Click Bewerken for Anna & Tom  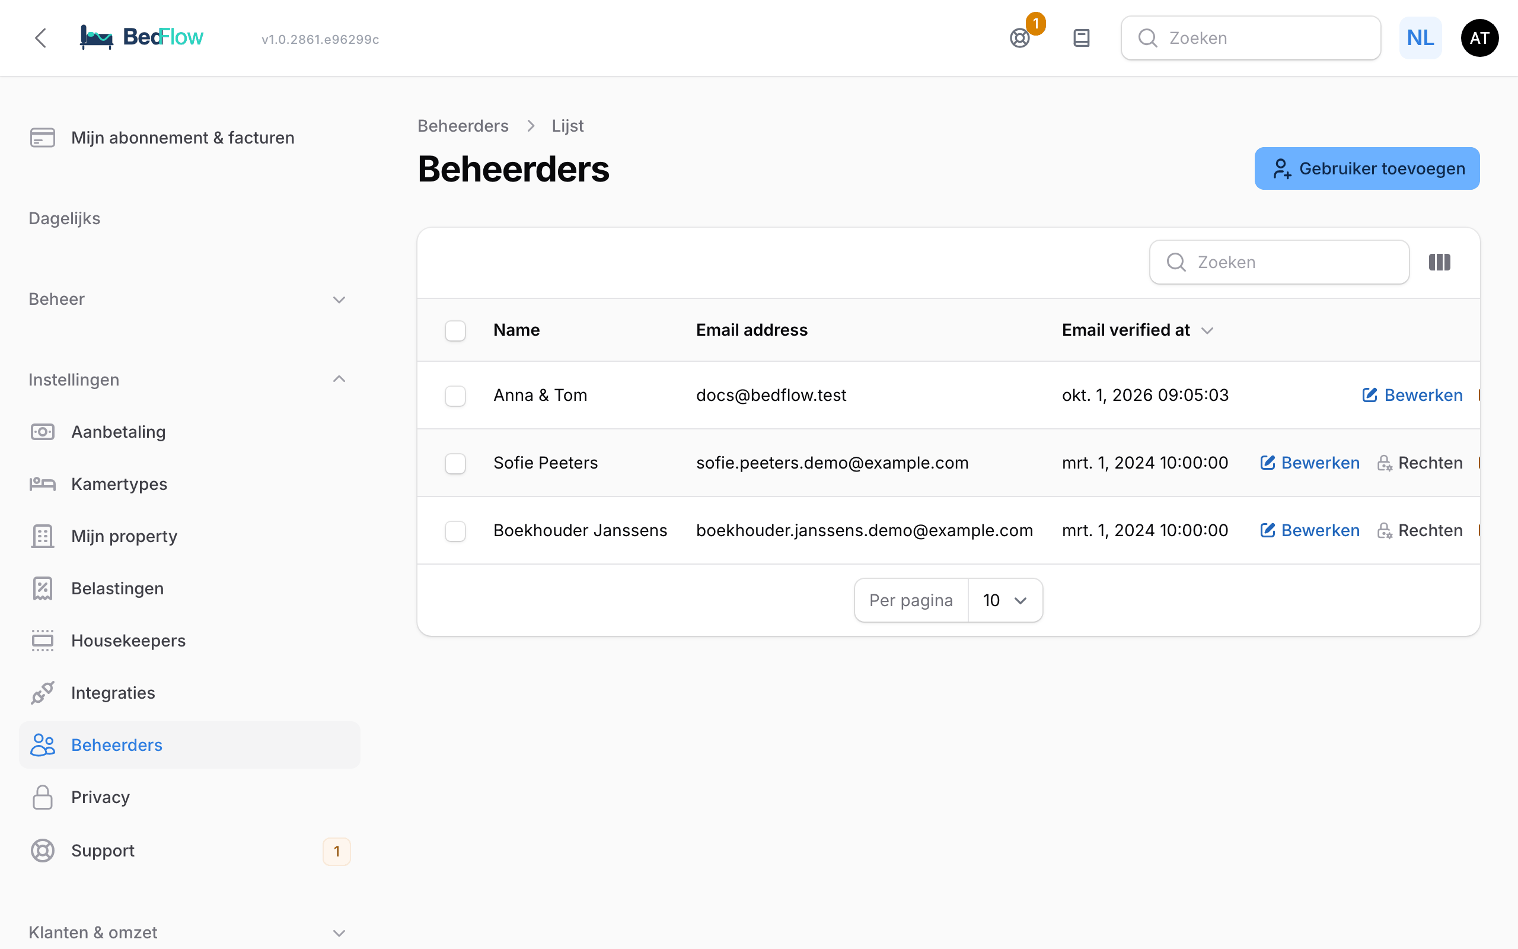[1412, 395]
